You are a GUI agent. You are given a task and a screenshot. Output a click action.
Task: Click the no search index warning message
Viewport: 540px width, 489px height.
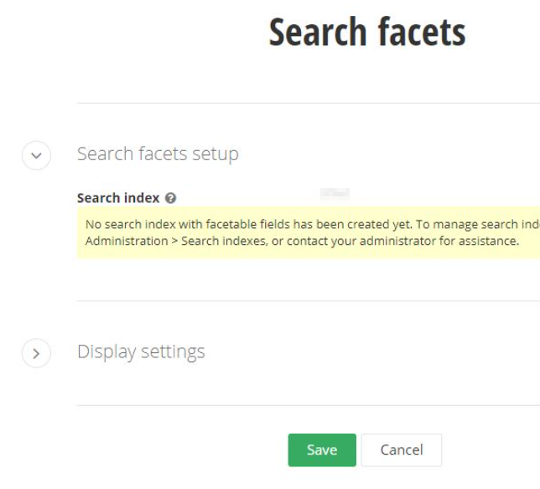tap(309, 232)
